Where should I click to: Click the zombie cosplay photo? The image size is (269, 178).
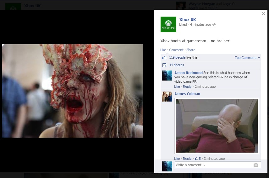[x=72, y=91]
